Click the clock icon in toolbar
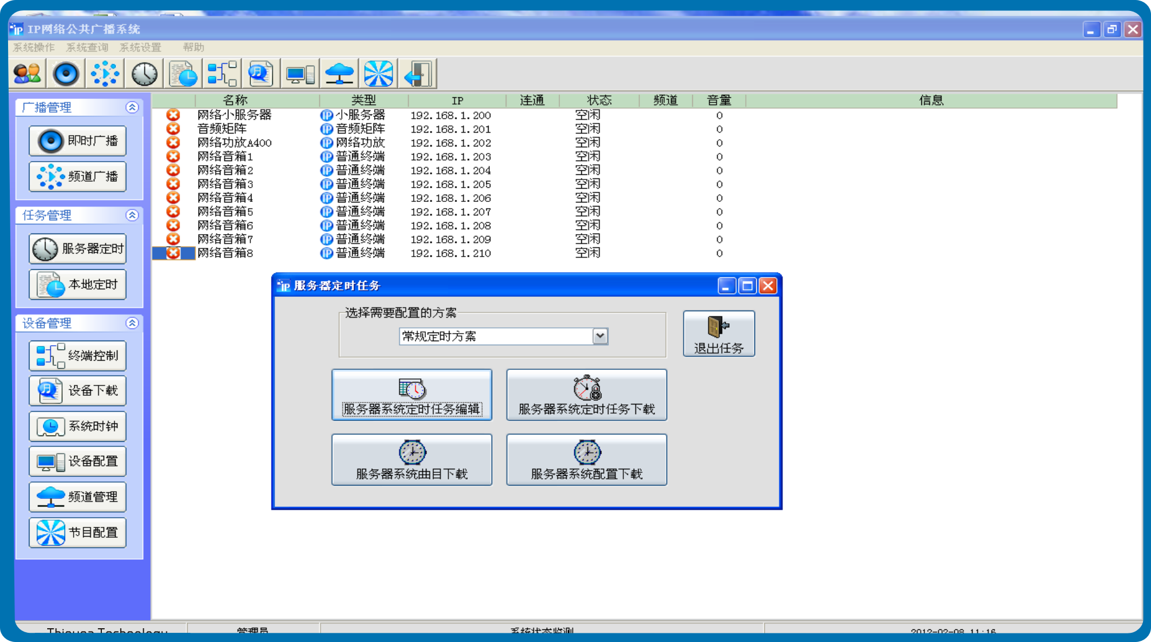This screenshot has width=1151, height=642. [x=144, y=74]
